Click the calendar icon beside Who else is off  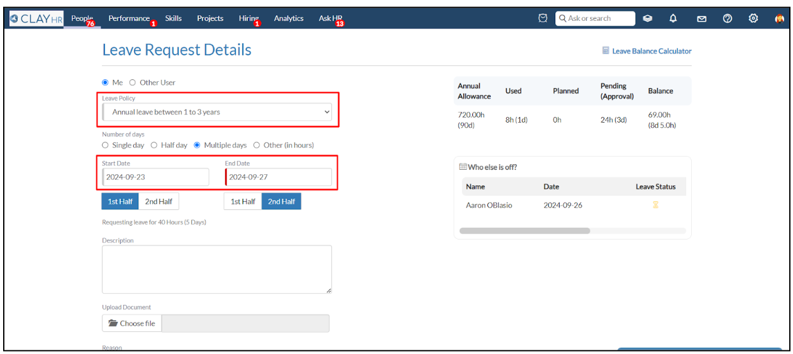(x=463, y=167)
